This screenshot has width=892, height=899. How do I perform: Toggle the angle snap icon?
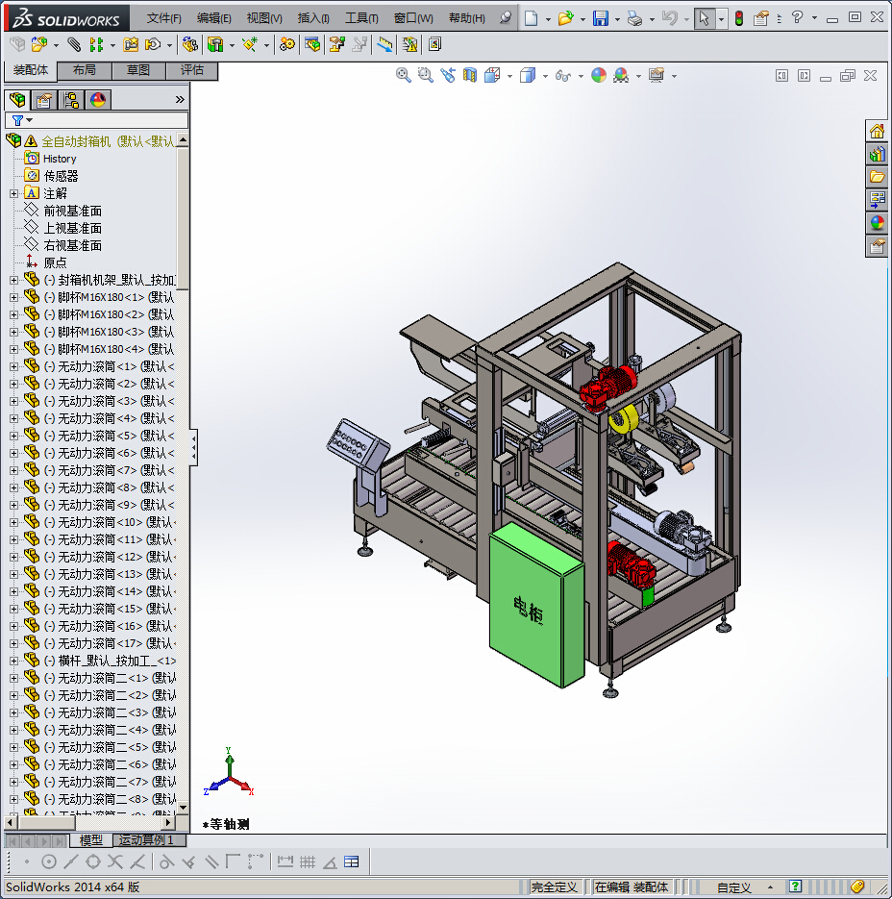click(x=330, y=862)
